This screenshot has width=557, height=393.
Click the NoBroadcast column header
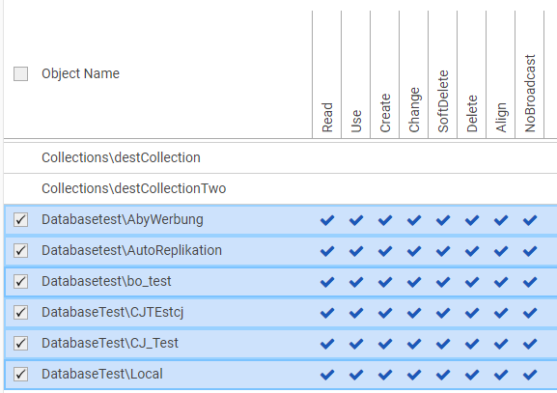pos(530,94)
